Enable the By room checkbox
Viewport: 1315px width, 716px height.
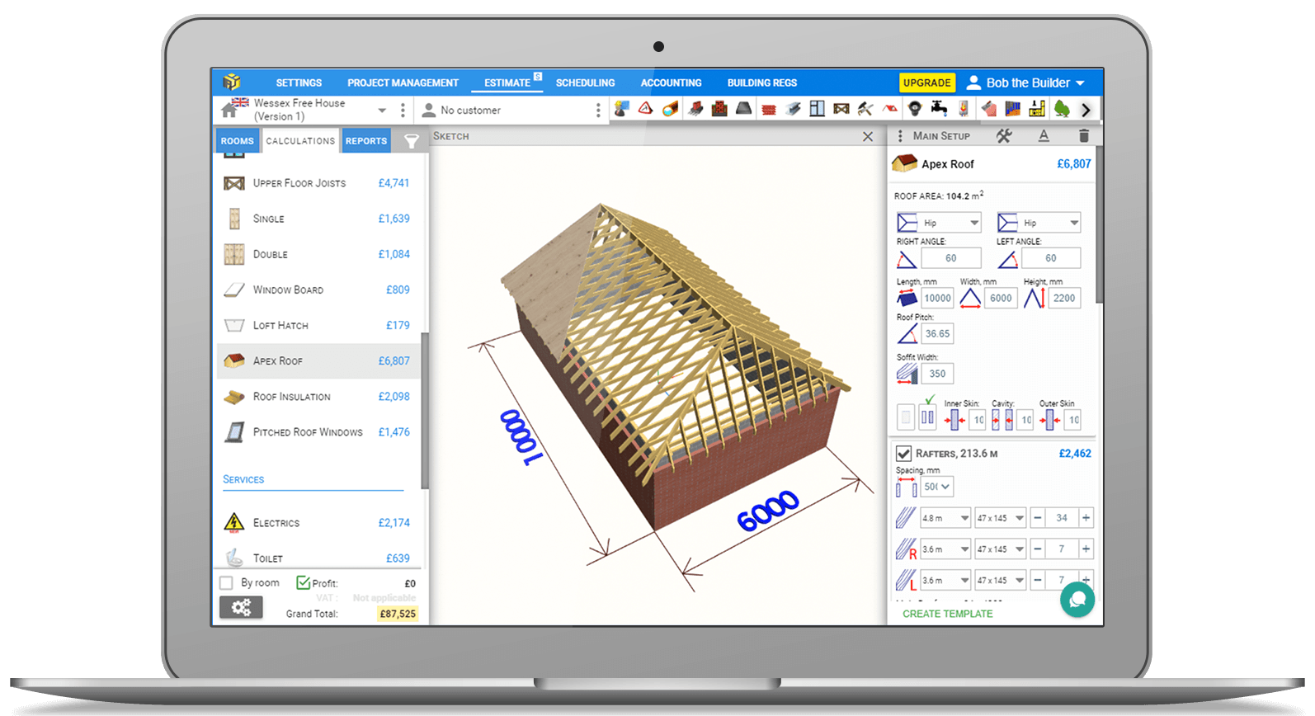pyautogui.click(x=226, y=583)
